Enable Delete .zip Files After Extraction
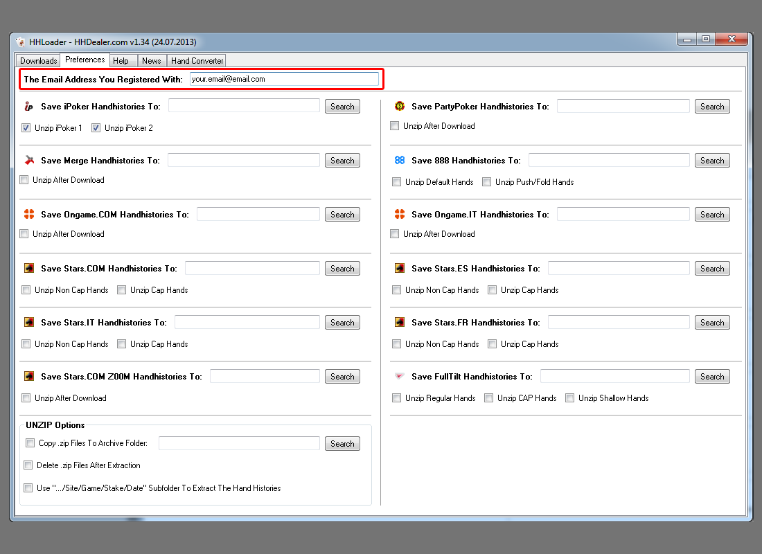Viewport: 762px width, 554px height. [28, 465]
